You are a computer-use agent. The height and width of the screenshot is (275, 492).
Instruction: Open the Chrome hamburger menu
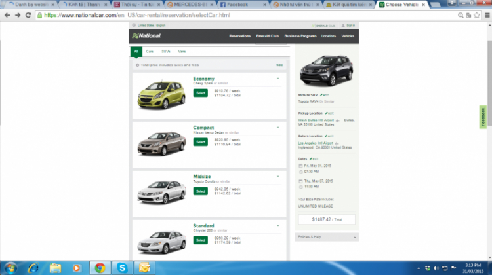click(487, 15)
